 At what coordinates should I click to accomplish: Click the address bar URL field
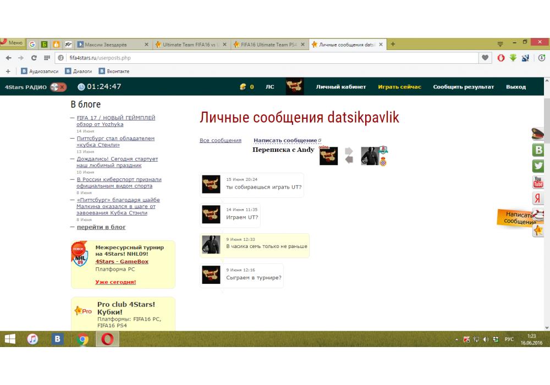[x=264, y=58]
